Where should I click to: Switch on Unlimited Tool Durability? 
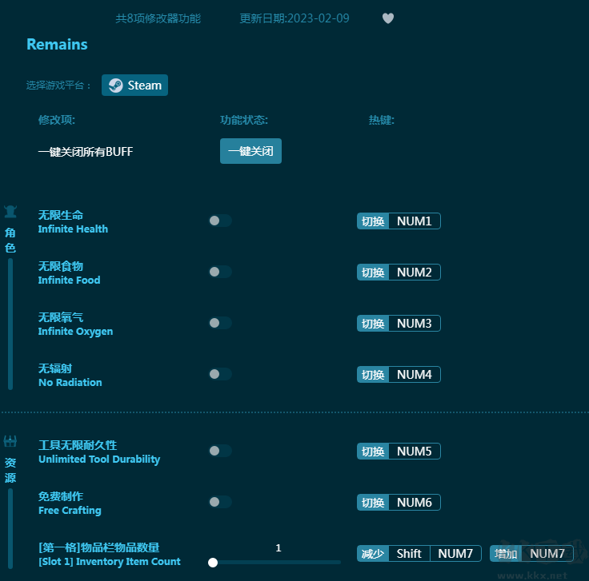coord(219,451)
